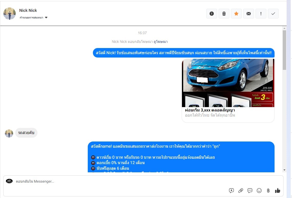Open the emoji picker smiley icon

pyautogui.click(x=259, y=191)
